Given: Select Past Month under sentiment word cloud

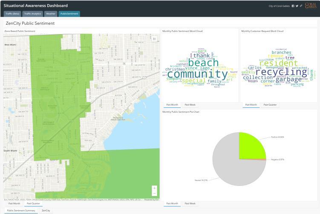Looking at the screenshot, I should 172,105.
